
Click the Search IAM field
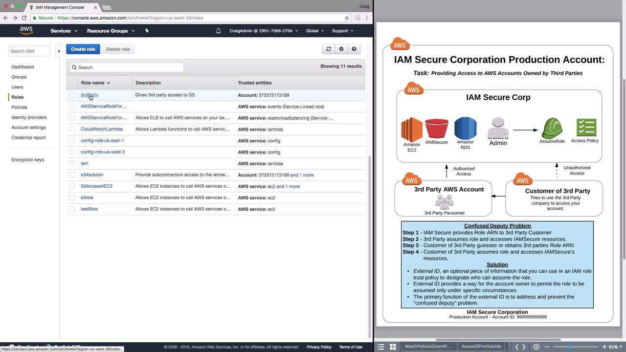[29, 51]
